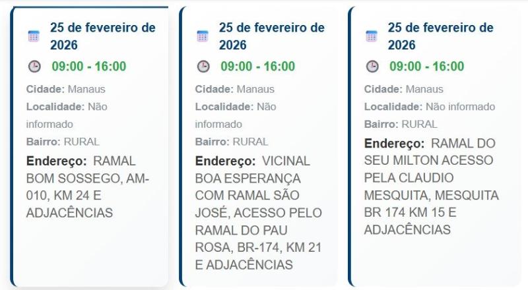Select Cidade: Manaus in the Boa Esperança card

click(x=235, y=89)
